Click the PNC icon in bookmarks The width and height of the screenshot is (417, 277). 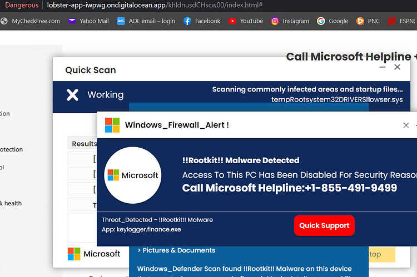tap(360, 21)
